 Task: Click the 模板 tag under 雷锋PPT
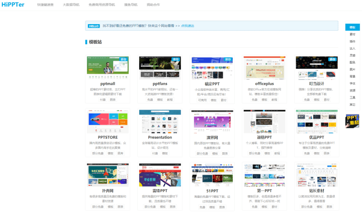pyautogui.click(x=163, y=206)
